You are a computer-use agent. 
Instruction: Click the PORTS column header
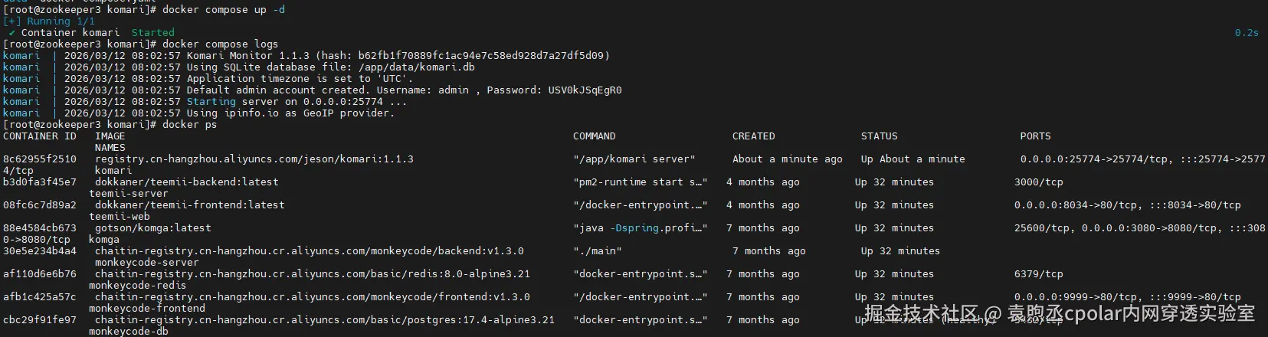[1035, 136]
